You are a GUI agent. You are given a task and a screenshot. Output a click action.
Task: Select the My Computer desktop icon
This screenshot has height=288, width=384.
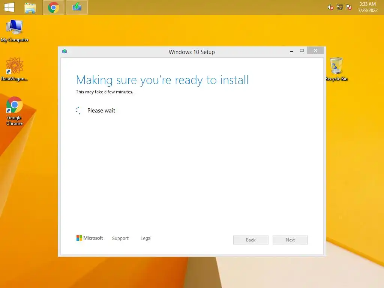point(15,31)
